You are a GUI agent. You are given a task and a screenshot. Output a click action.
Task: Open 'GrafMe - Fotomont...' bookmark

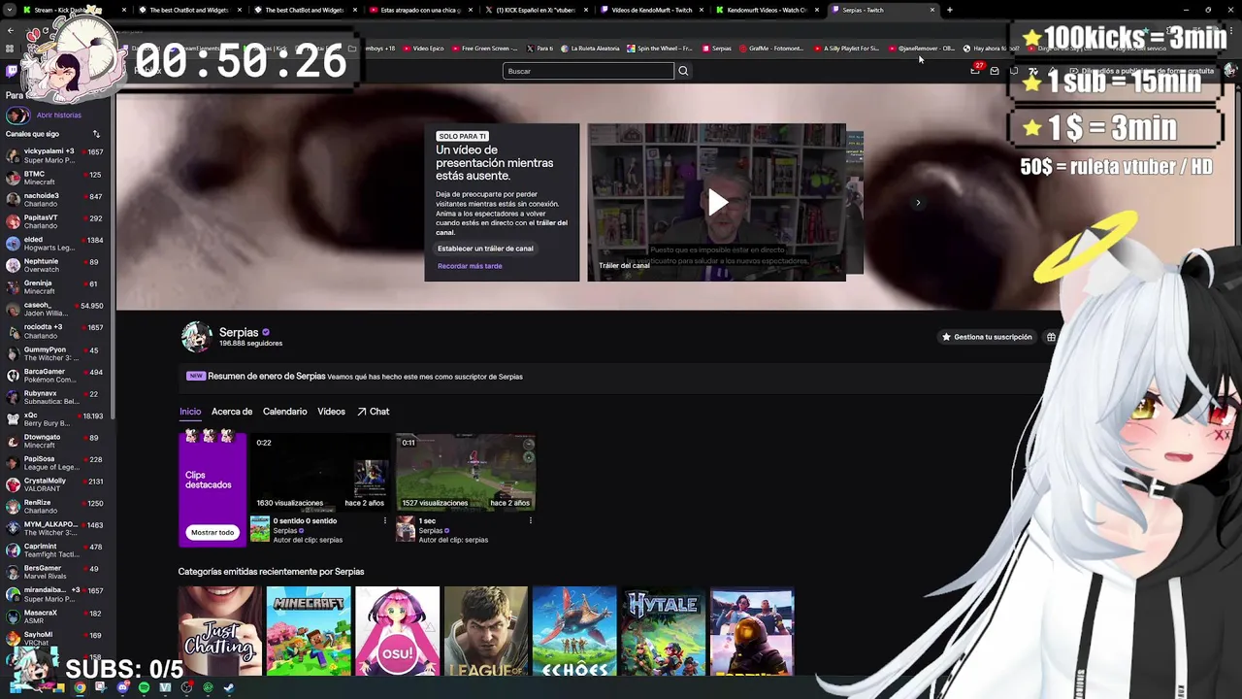[771, 48]
